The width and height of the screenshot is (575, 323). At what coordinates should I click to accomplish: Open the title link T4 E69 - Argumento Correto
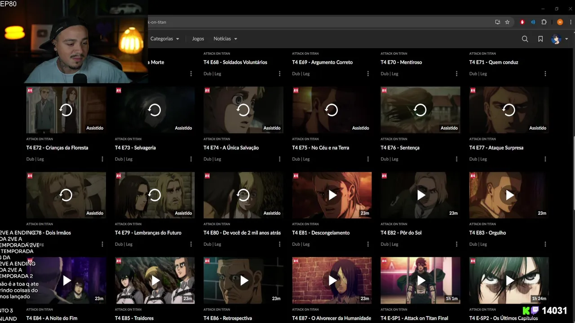click(x=322, y=62)
